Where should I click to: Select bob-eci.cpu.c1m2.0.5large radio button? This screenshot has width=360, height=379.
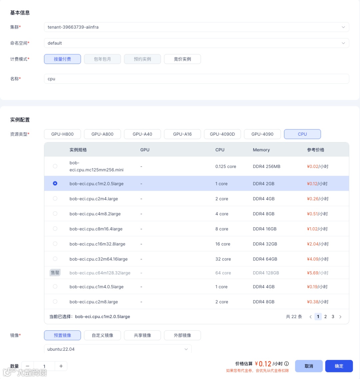[x=55, y=183]
